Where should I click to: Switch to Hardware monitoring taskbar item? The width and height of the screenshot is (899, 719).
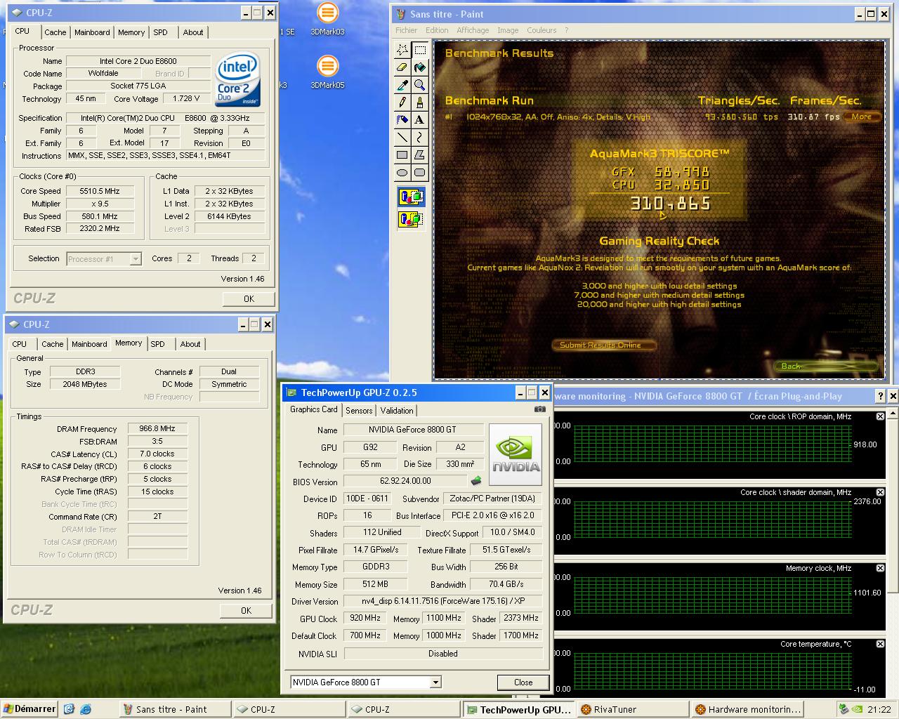coord(748,710)
